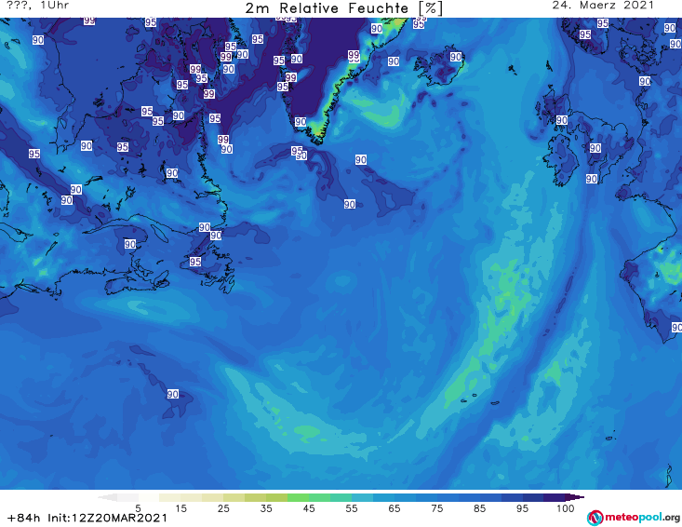
Task: Click the meteopool.org logo
Action: click(x=634, y=518)
